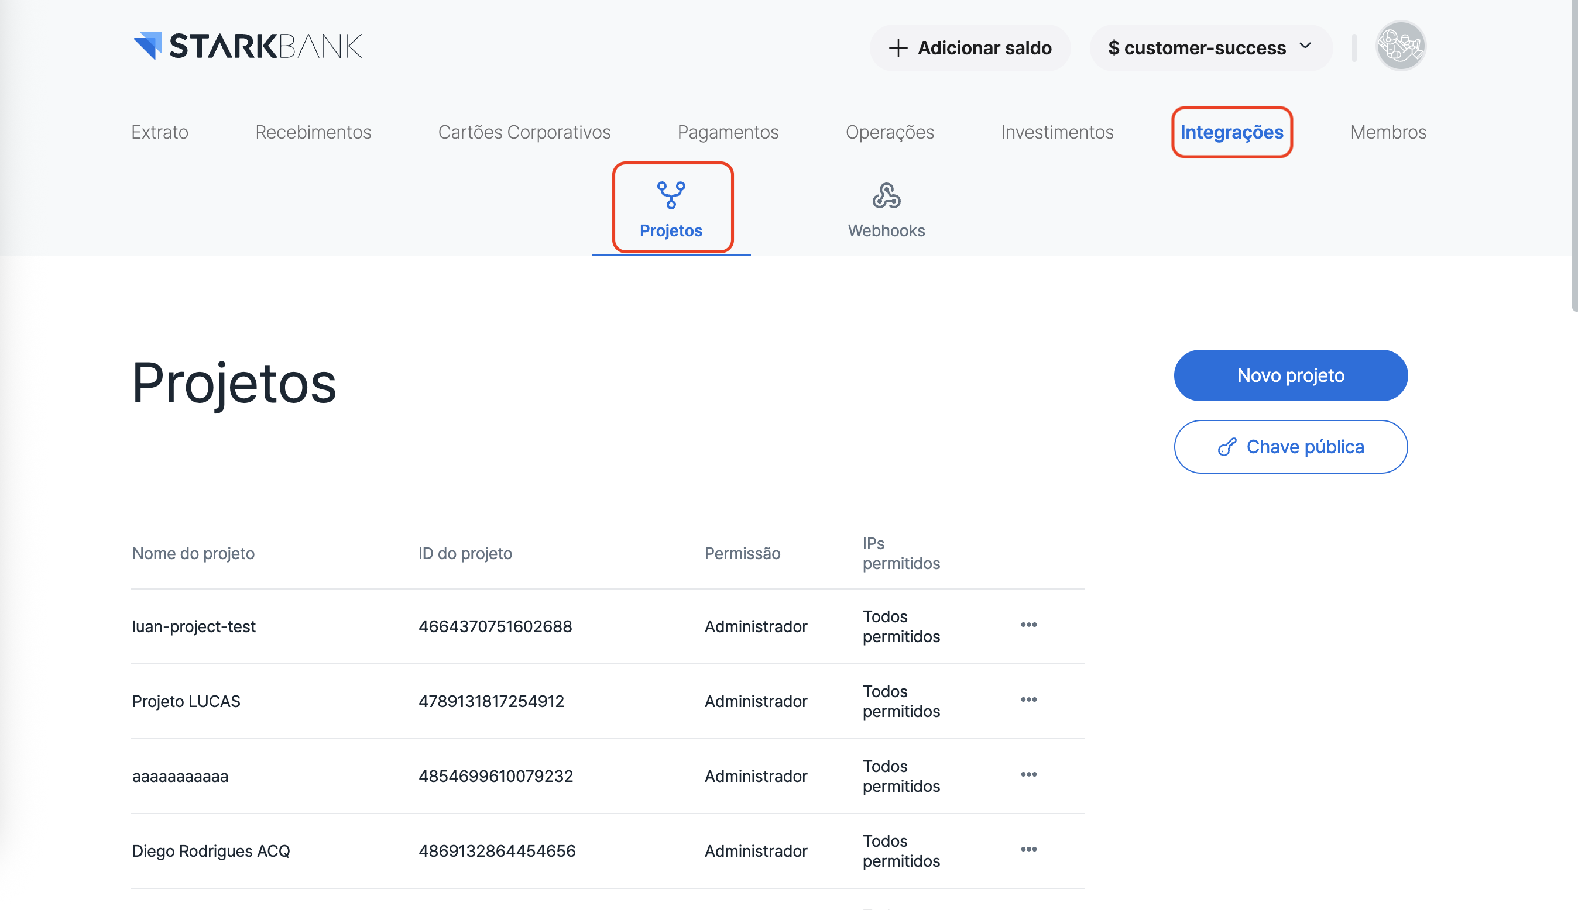Click the Novo projeto button

[1289, 375]
